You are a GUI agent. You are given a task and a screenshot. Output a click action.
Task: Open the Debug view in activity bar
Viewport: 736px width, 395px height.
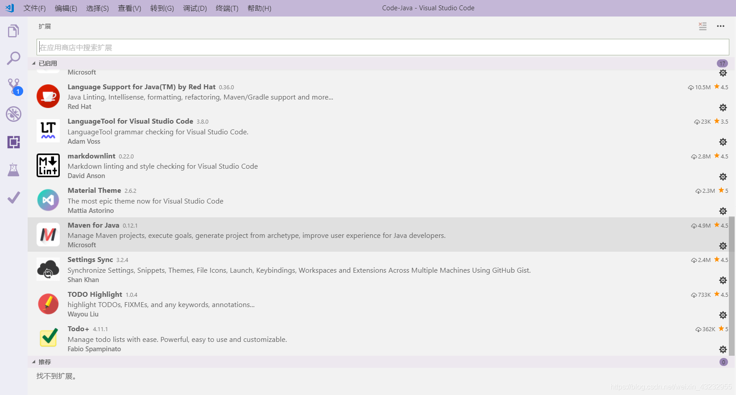click(13, 114)
